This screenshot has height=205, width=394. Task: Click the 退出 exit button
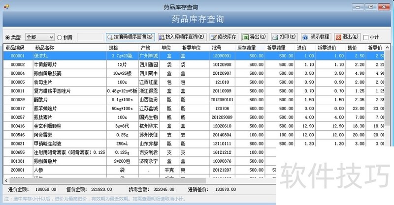347,37
